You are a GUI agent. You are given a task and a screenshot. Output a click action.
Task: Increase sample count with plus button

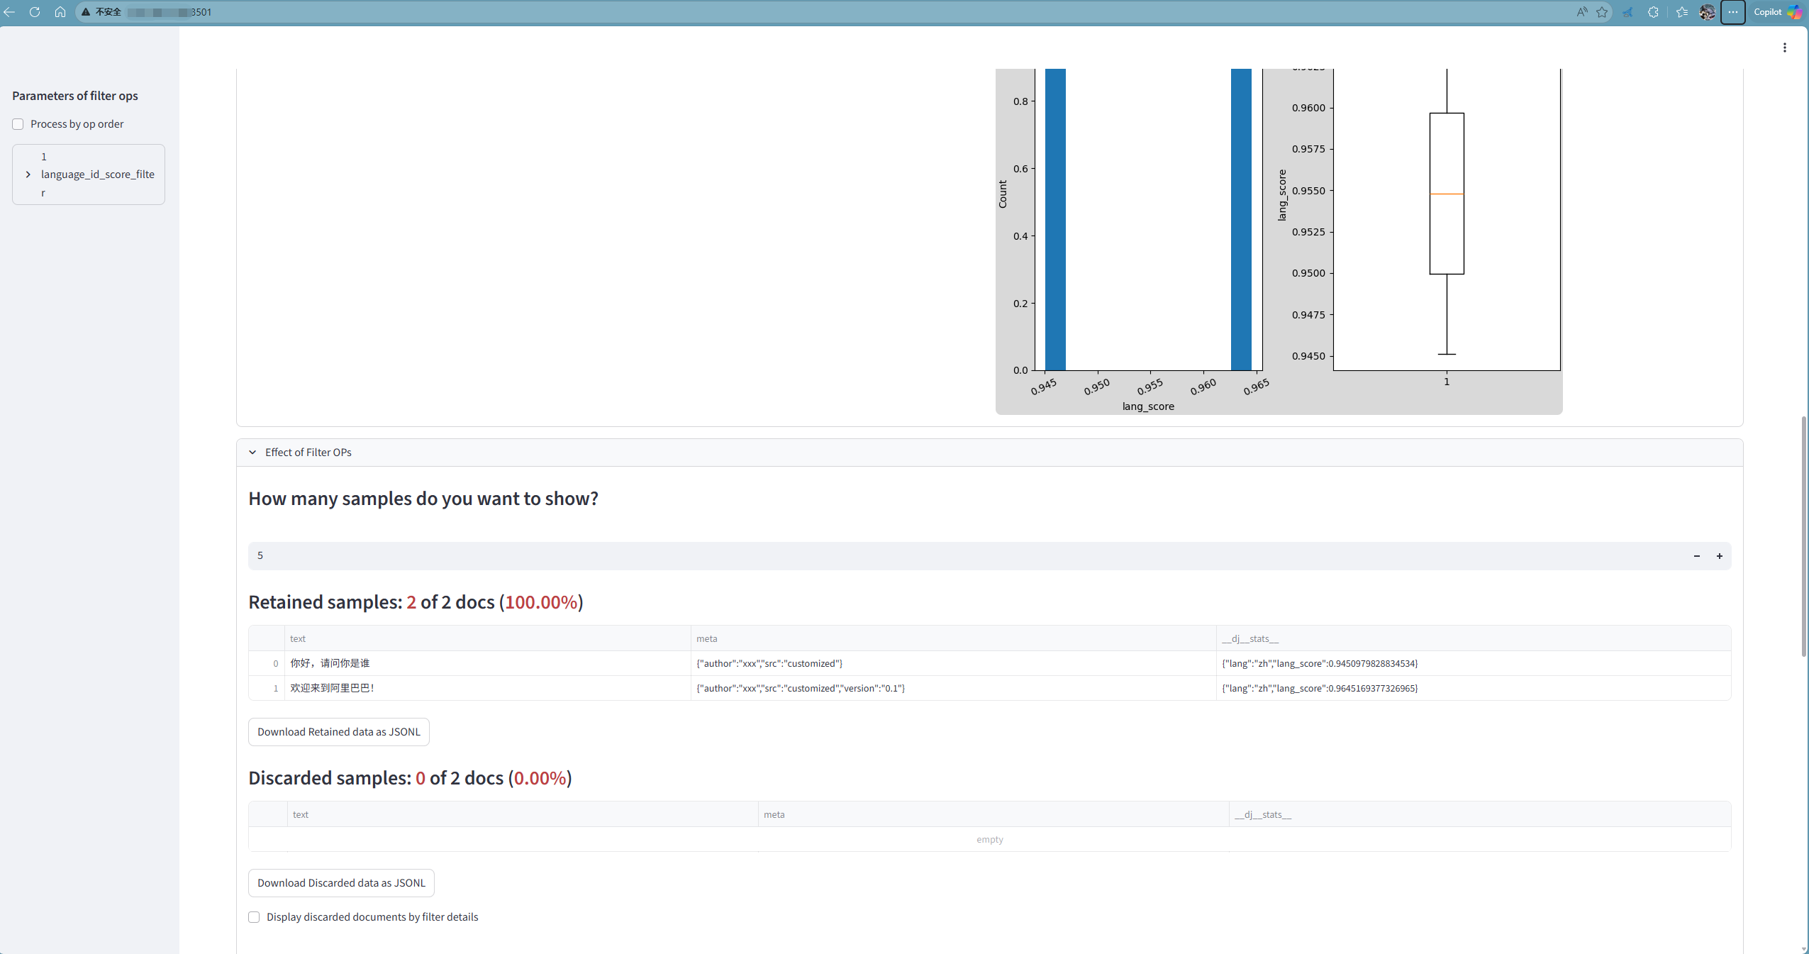pos(1719,556)
